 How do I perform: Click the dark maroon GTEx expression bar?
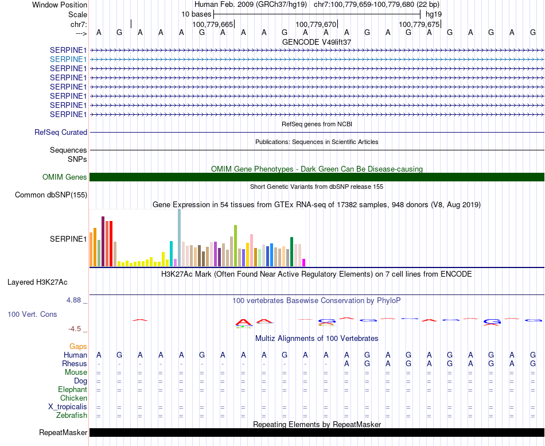(x=103, y=242)
